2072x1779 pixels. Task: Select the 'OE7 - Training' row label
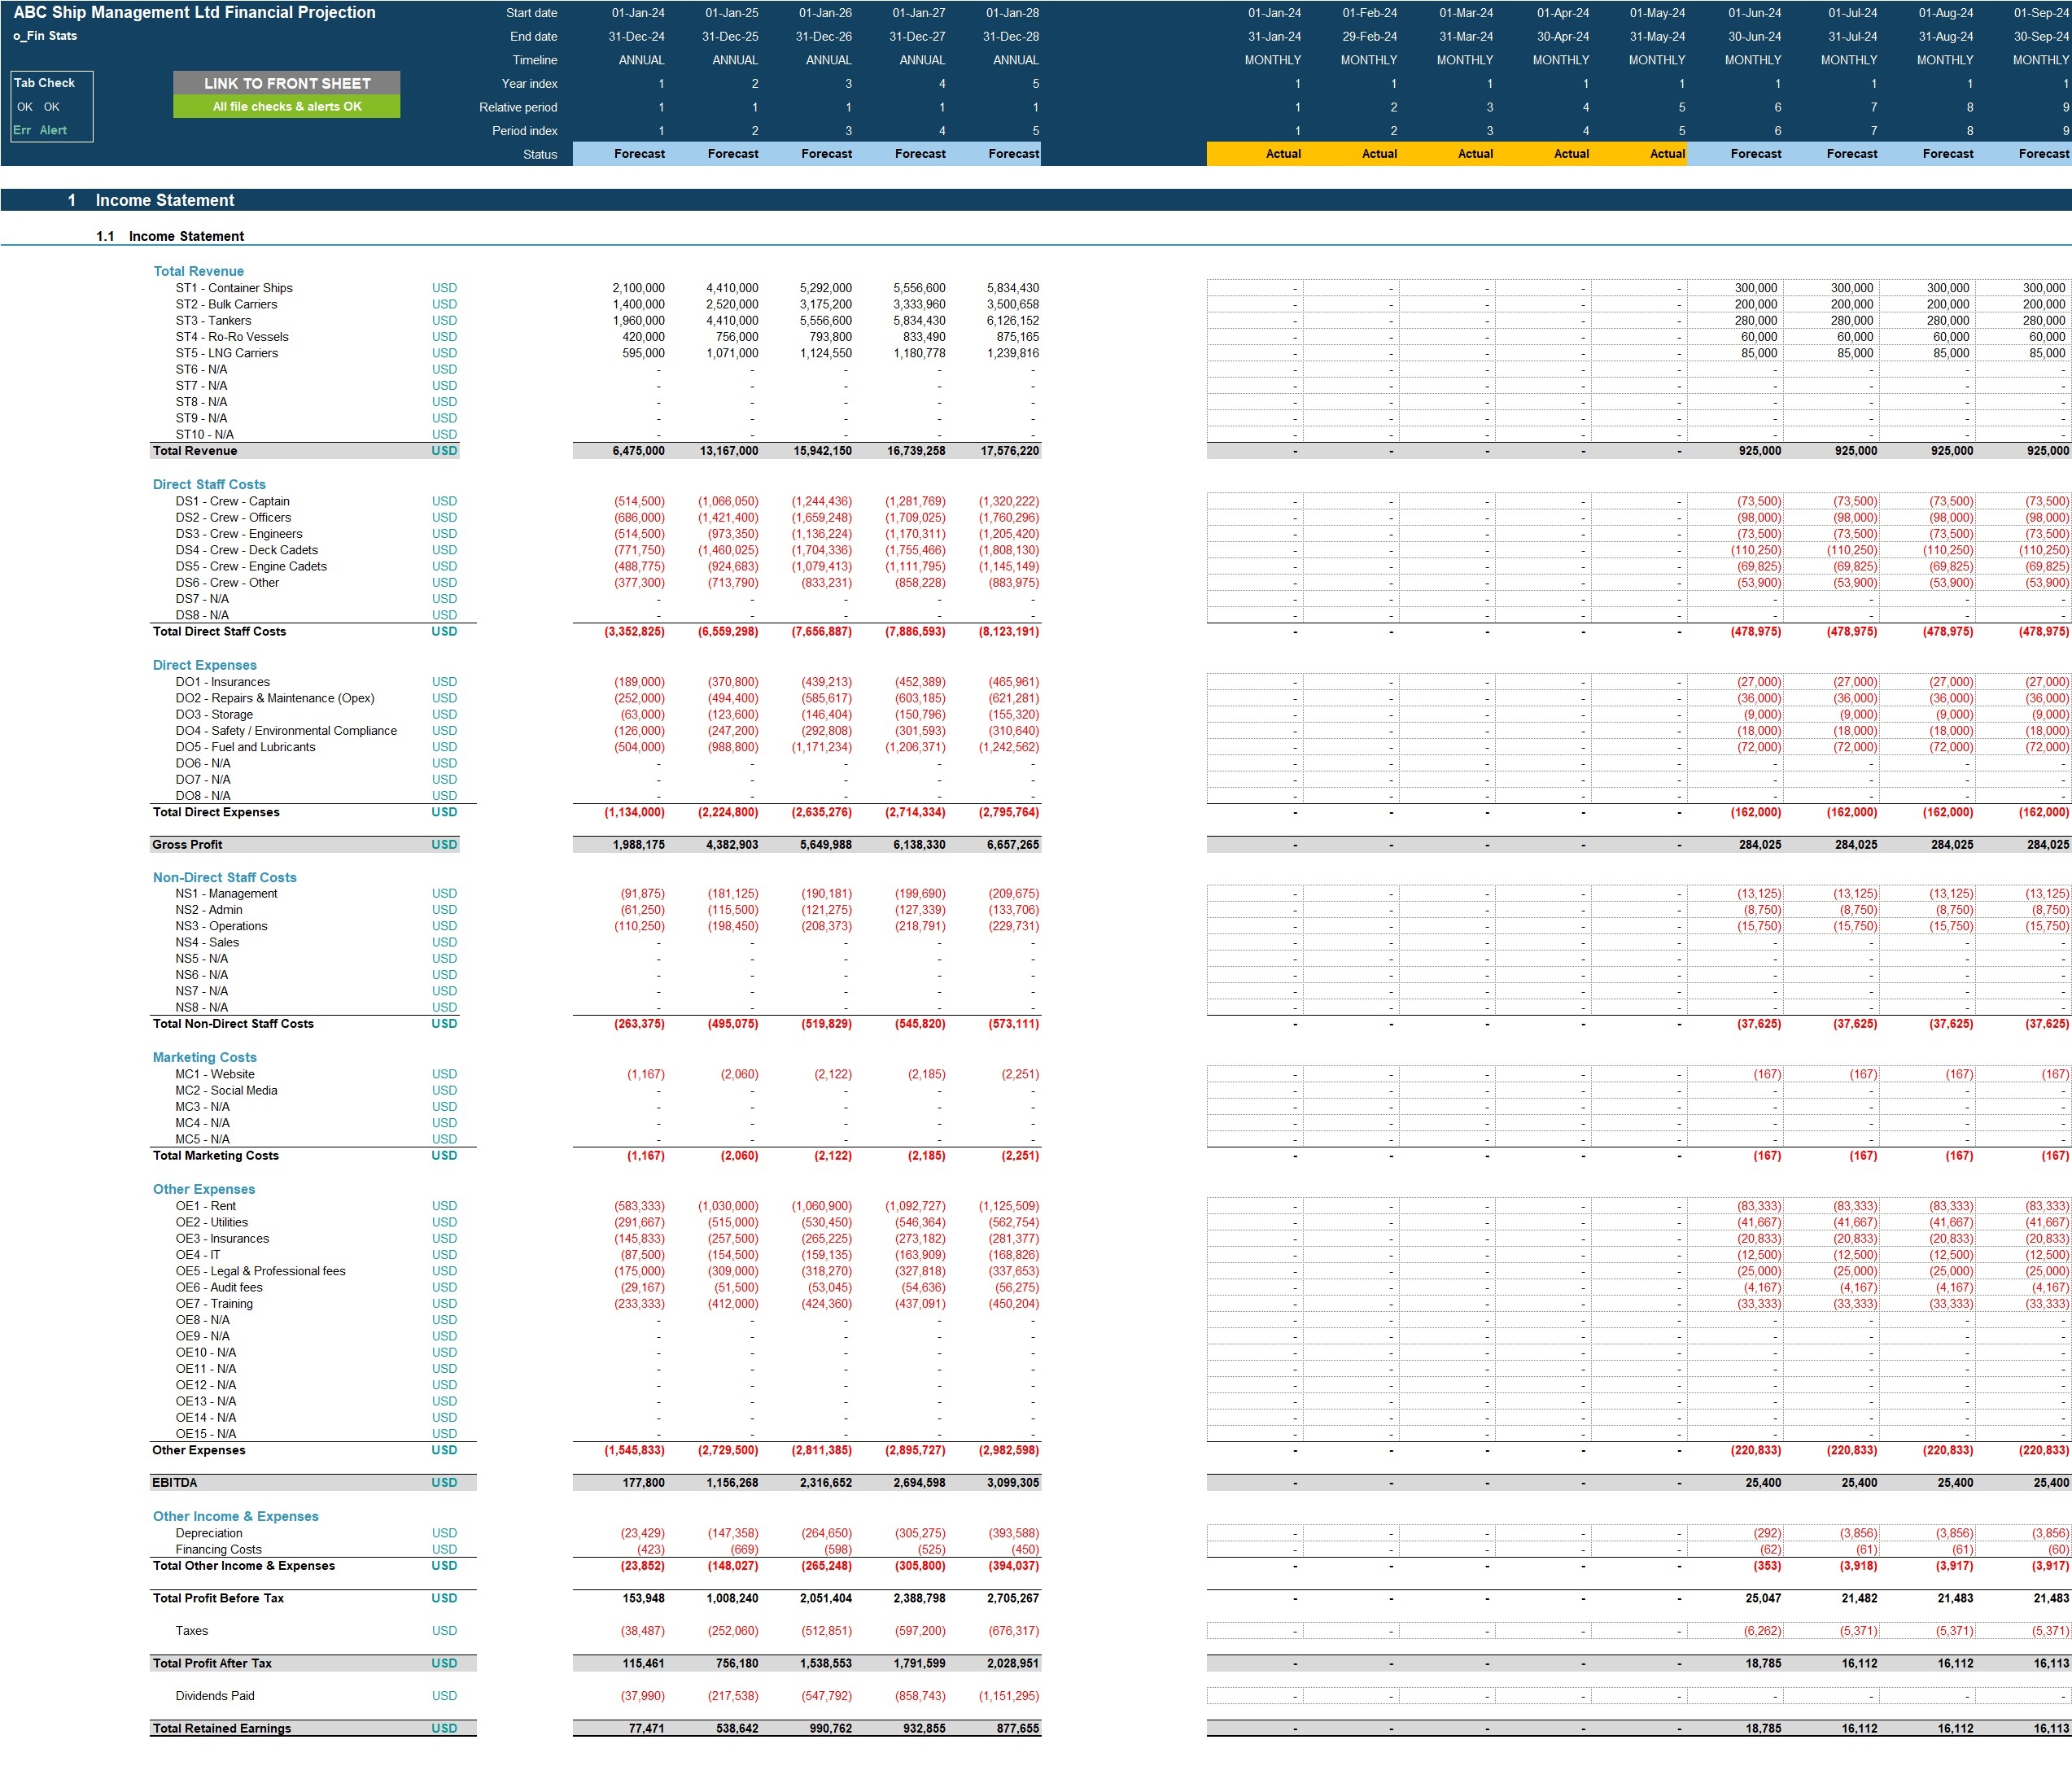(x=214, y=1304)
